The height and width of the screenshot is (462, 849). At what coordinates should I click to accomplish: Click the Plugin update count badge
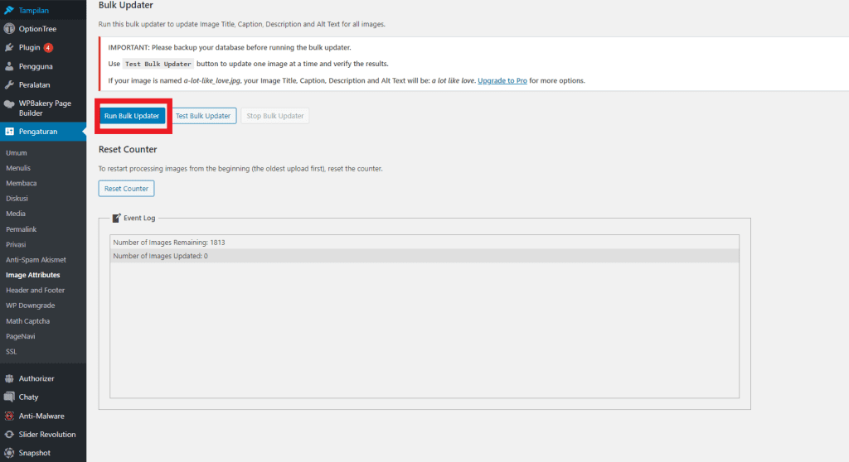pyautogui.click(x=48, y=47)
